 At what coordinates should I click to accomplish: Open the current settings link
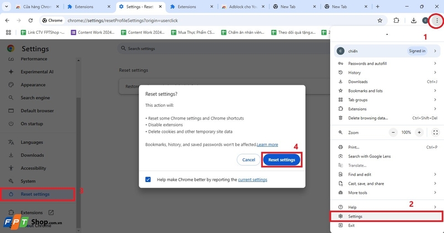click(253, 180)
